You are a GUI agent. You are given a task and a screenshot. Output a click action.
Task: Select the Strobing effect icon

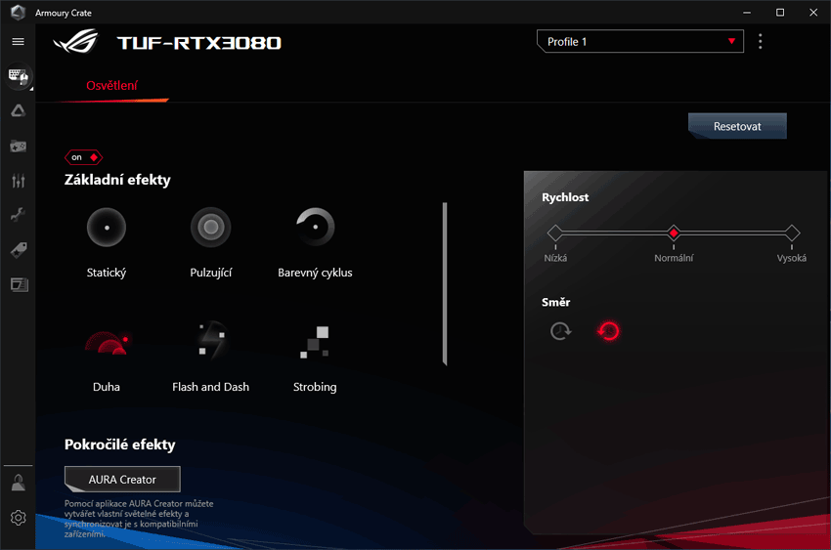315,342
